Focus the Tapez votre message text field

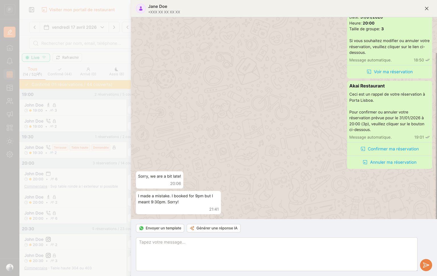pyautogui.click(x=277, y=254)
